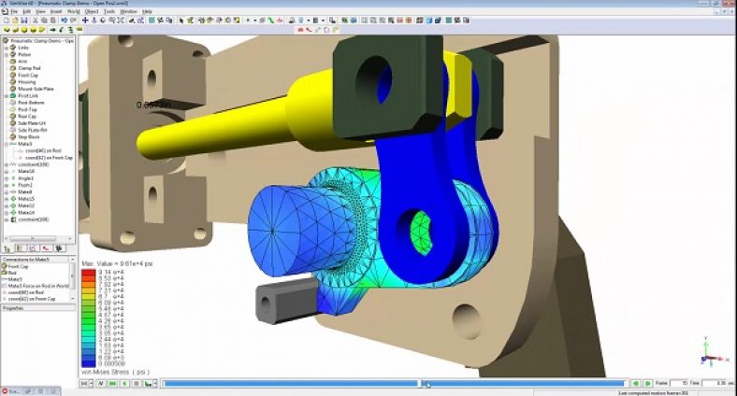Click the Properties panel header
Screen dimensions: 737x396
37,308
